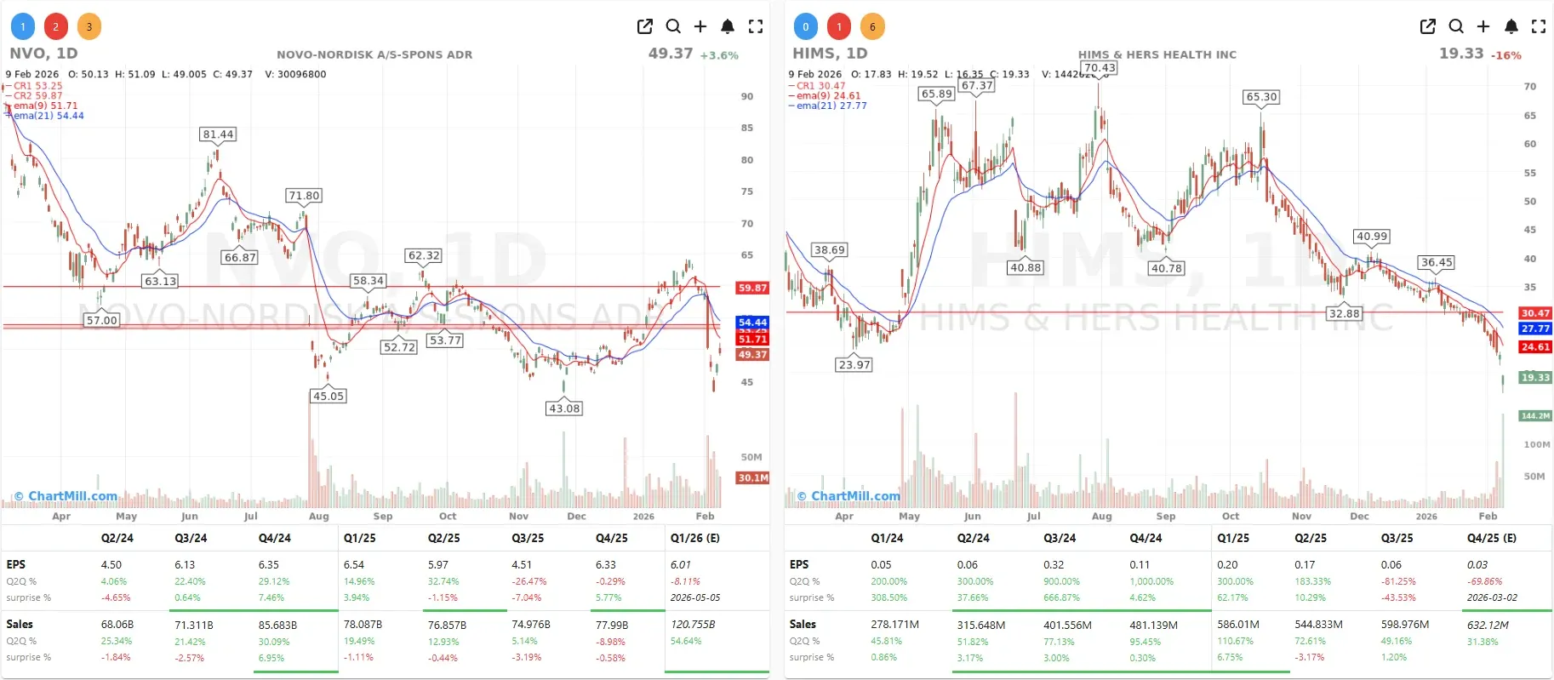The height and width of the screenshot is (680, 1554).
Task: Expand NVO chart to fullscreen
Action: 756,26
